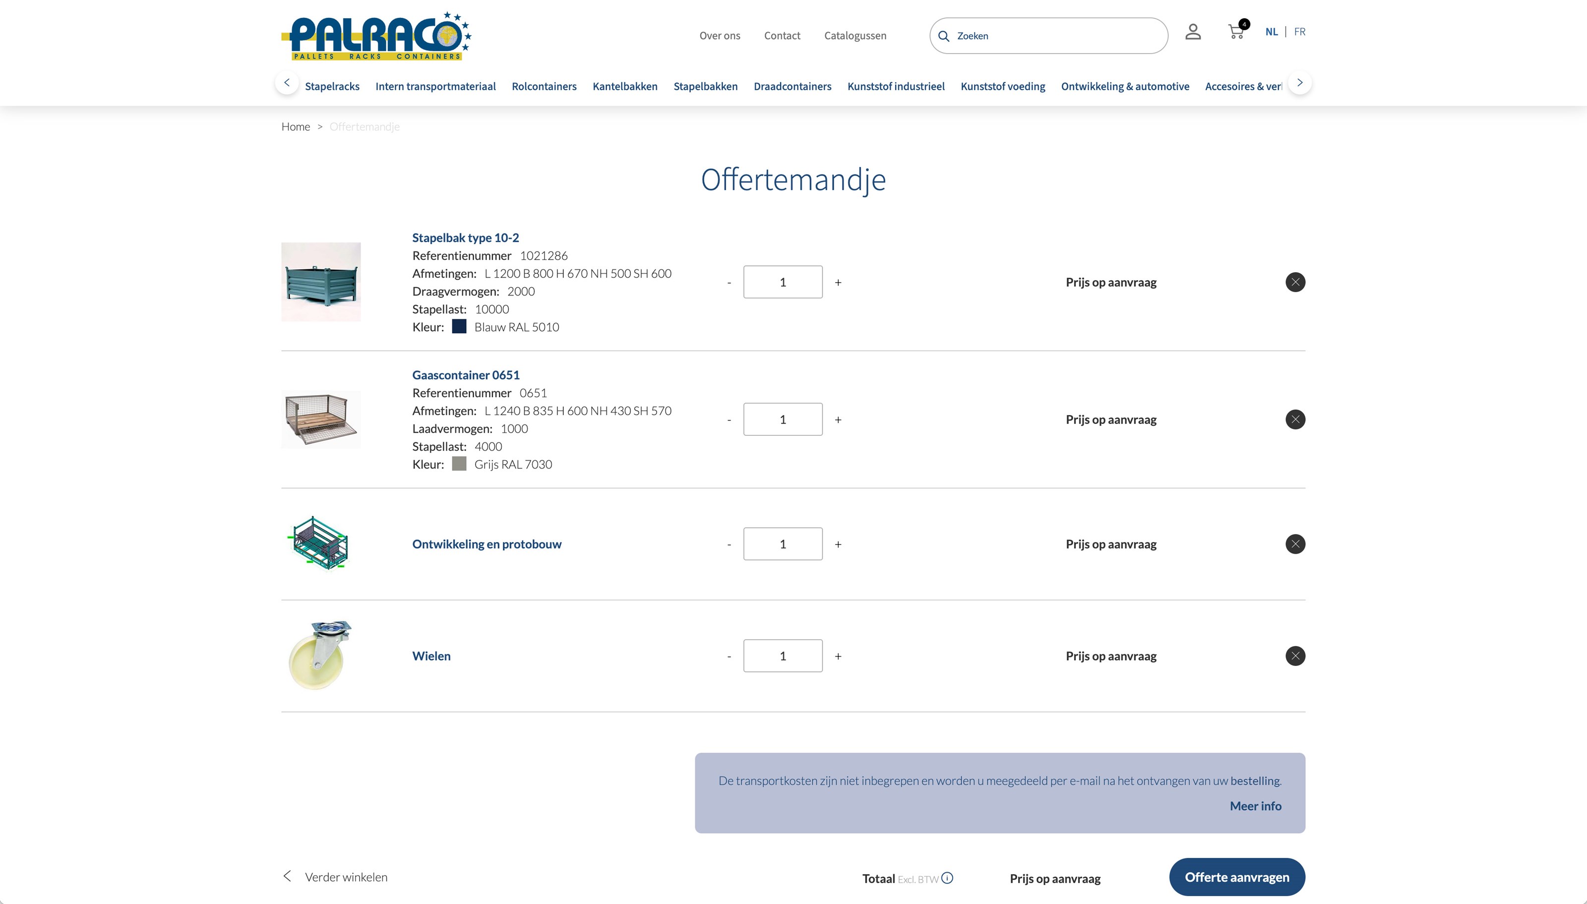1587x904 pixels.
Task: Decrease quantity of Gaascontainer 0651
Action: [729, 421]
